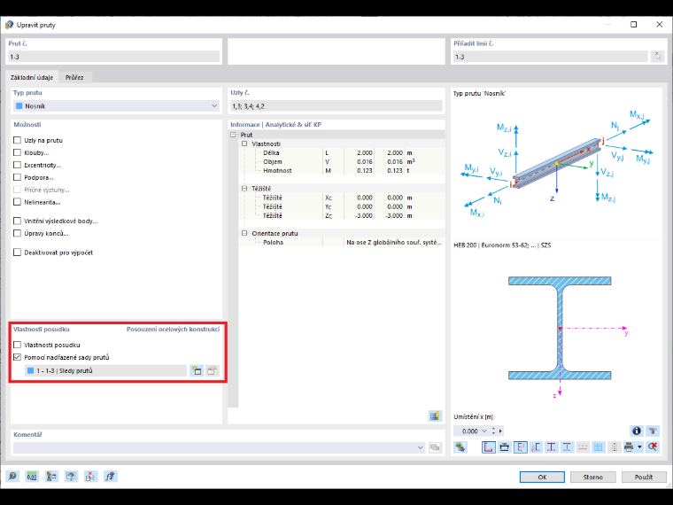Click the section library import icon under Umístění
The height and width of the screenshot is (505, 673).
click(x=460, y=447)
